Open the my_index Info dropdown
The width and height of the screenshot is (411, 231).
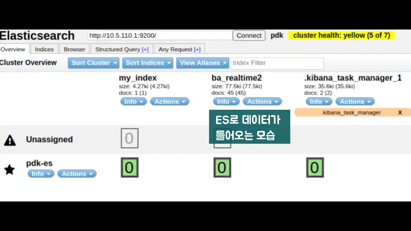pos(134,102)
